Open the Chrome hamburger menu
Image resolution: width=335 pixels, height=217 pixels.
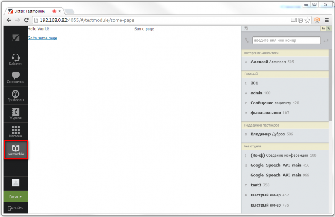(327, 20)
